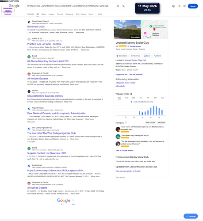Image resolution: width=203 pixels, height=221 pixels.
Task: Click the Sign in button
Action: point(193,6)
